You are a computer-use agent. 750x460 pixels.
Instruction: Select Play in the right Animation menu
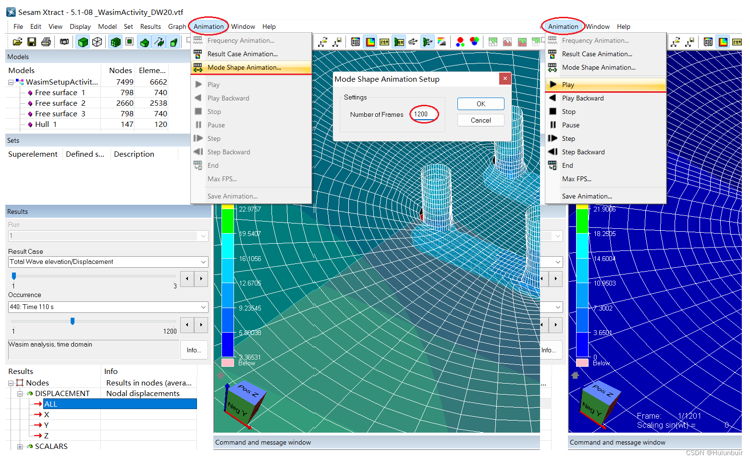click(605, 85)
